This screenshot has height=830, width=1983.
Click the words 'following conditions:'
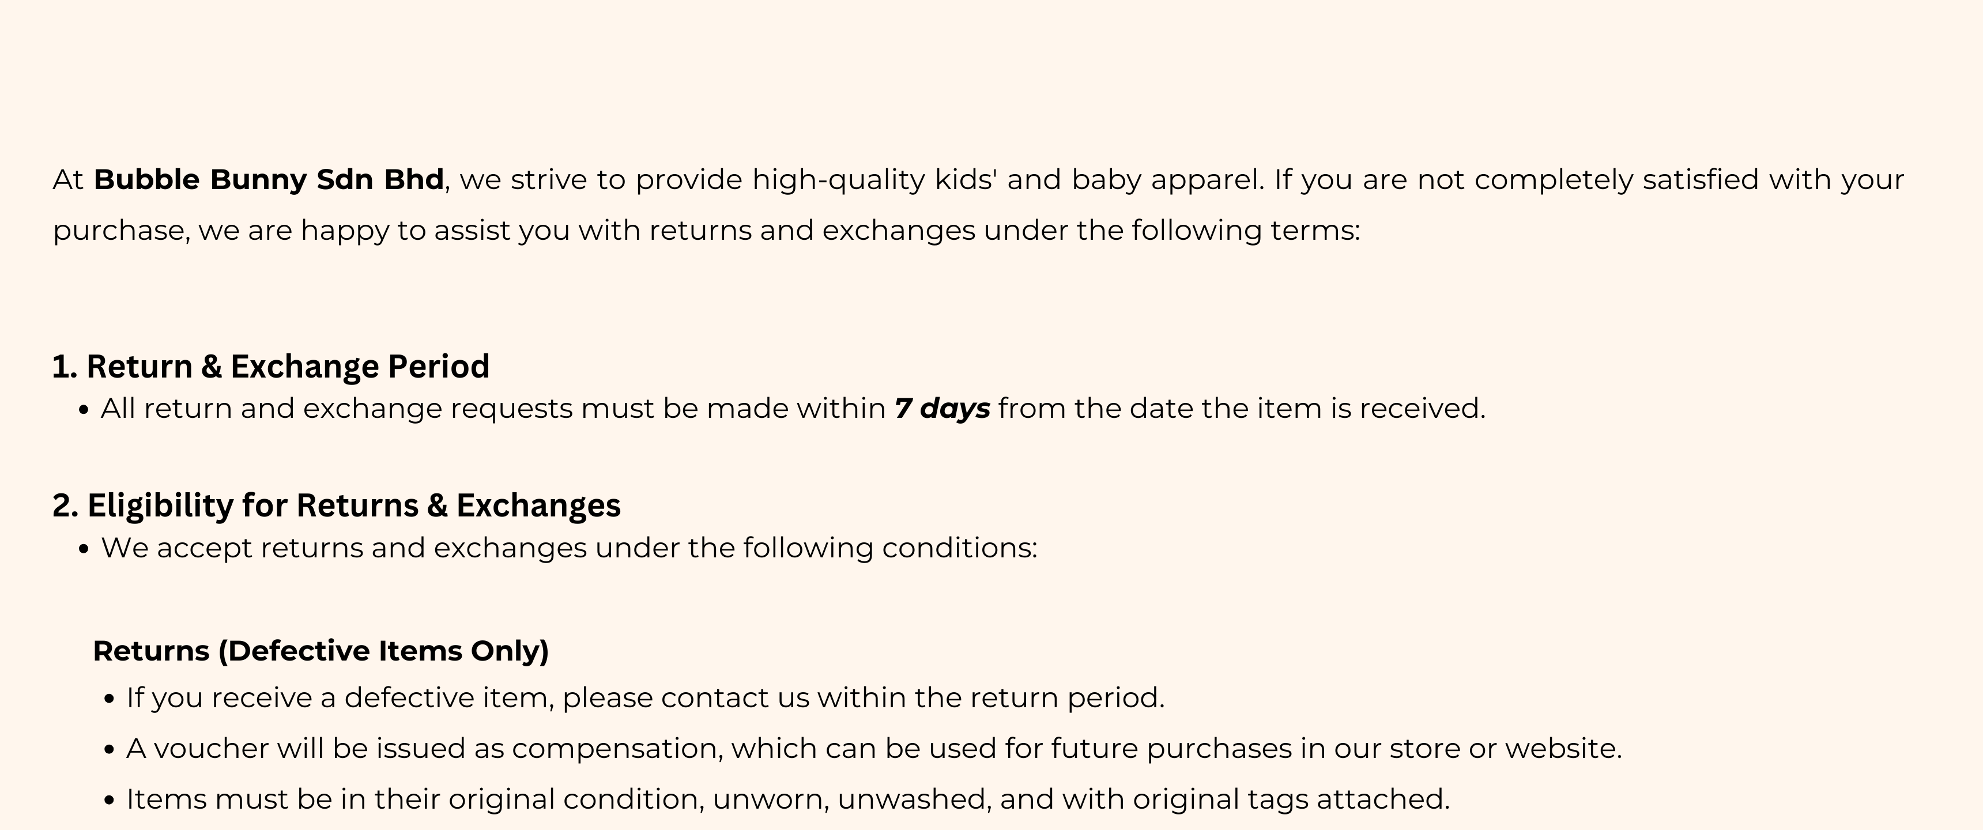click(x=891, y=548)
